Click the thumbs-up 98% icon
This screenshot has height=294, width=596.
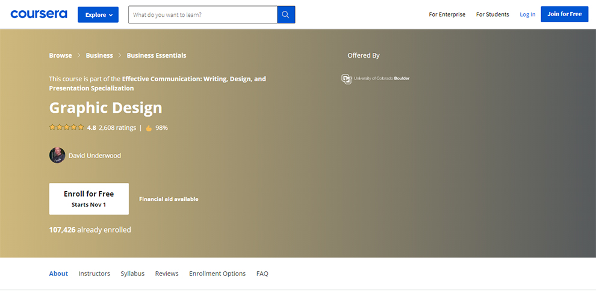[149, 128]
